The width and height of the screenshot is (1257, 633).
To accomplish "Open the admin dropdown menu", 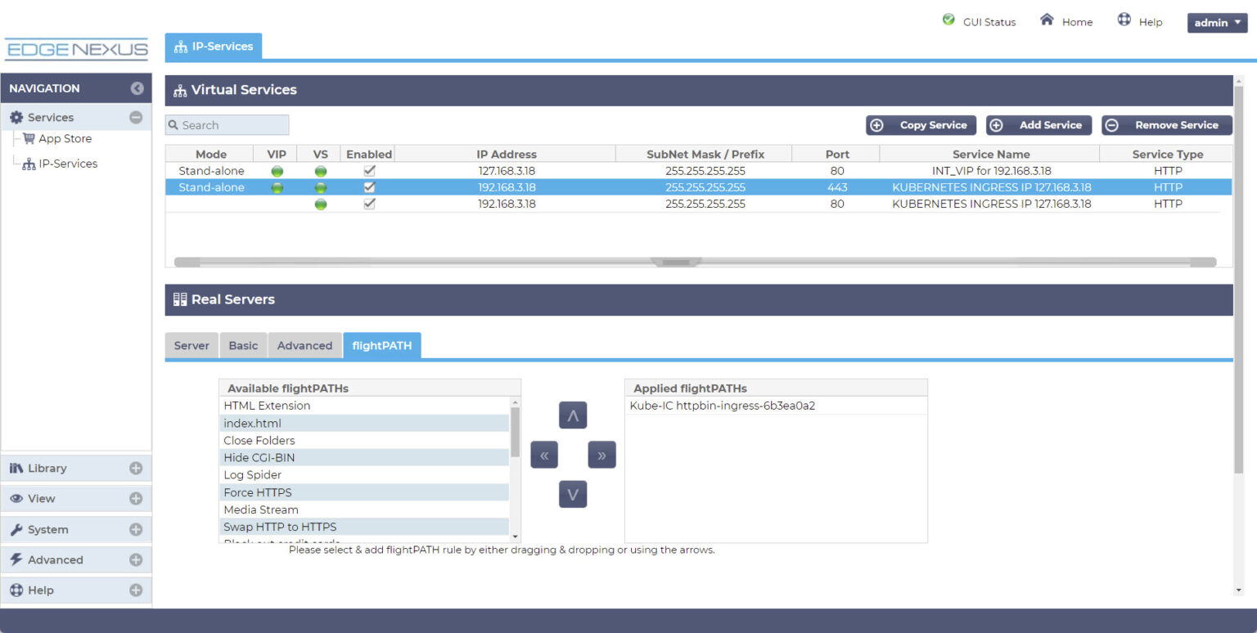I will click(x=1216, y=22).
